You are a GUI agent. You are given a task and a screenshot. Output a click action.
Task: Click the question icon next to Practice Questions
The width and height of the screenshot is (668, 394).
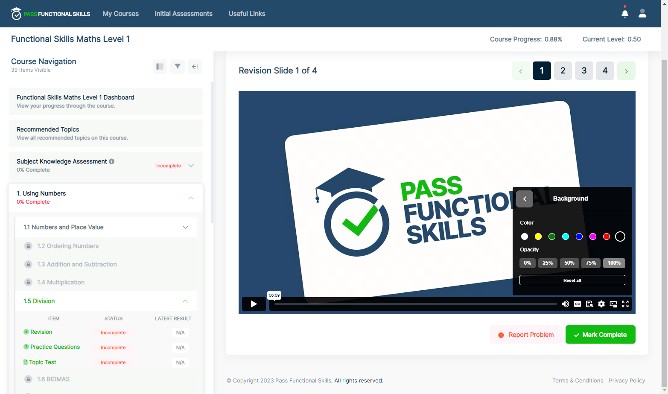coord(26,347)
